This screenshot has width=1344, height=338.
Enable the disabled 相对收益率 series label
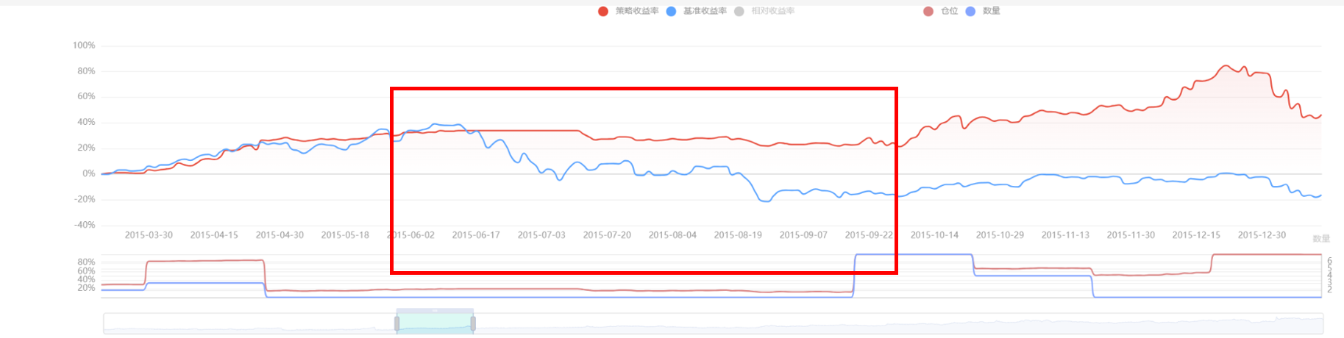coord(772,11)
